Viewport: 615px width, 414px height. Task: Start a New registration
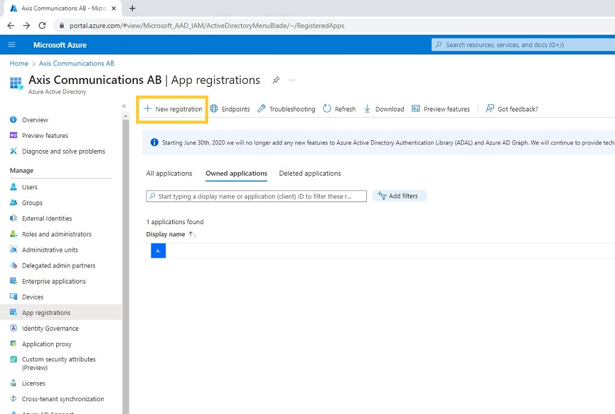coord(173,109)
